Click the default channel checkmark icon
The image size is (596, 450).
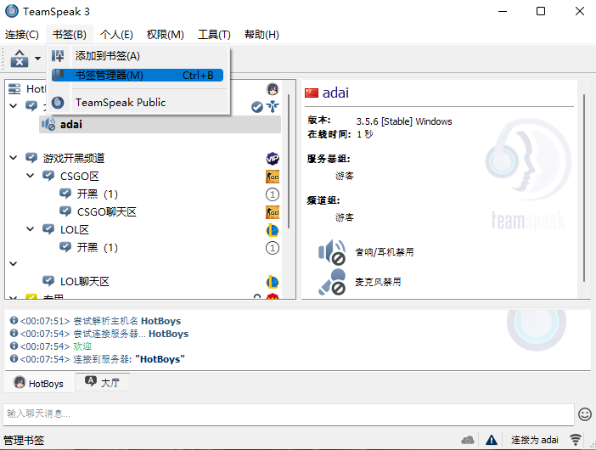(257, 107)
